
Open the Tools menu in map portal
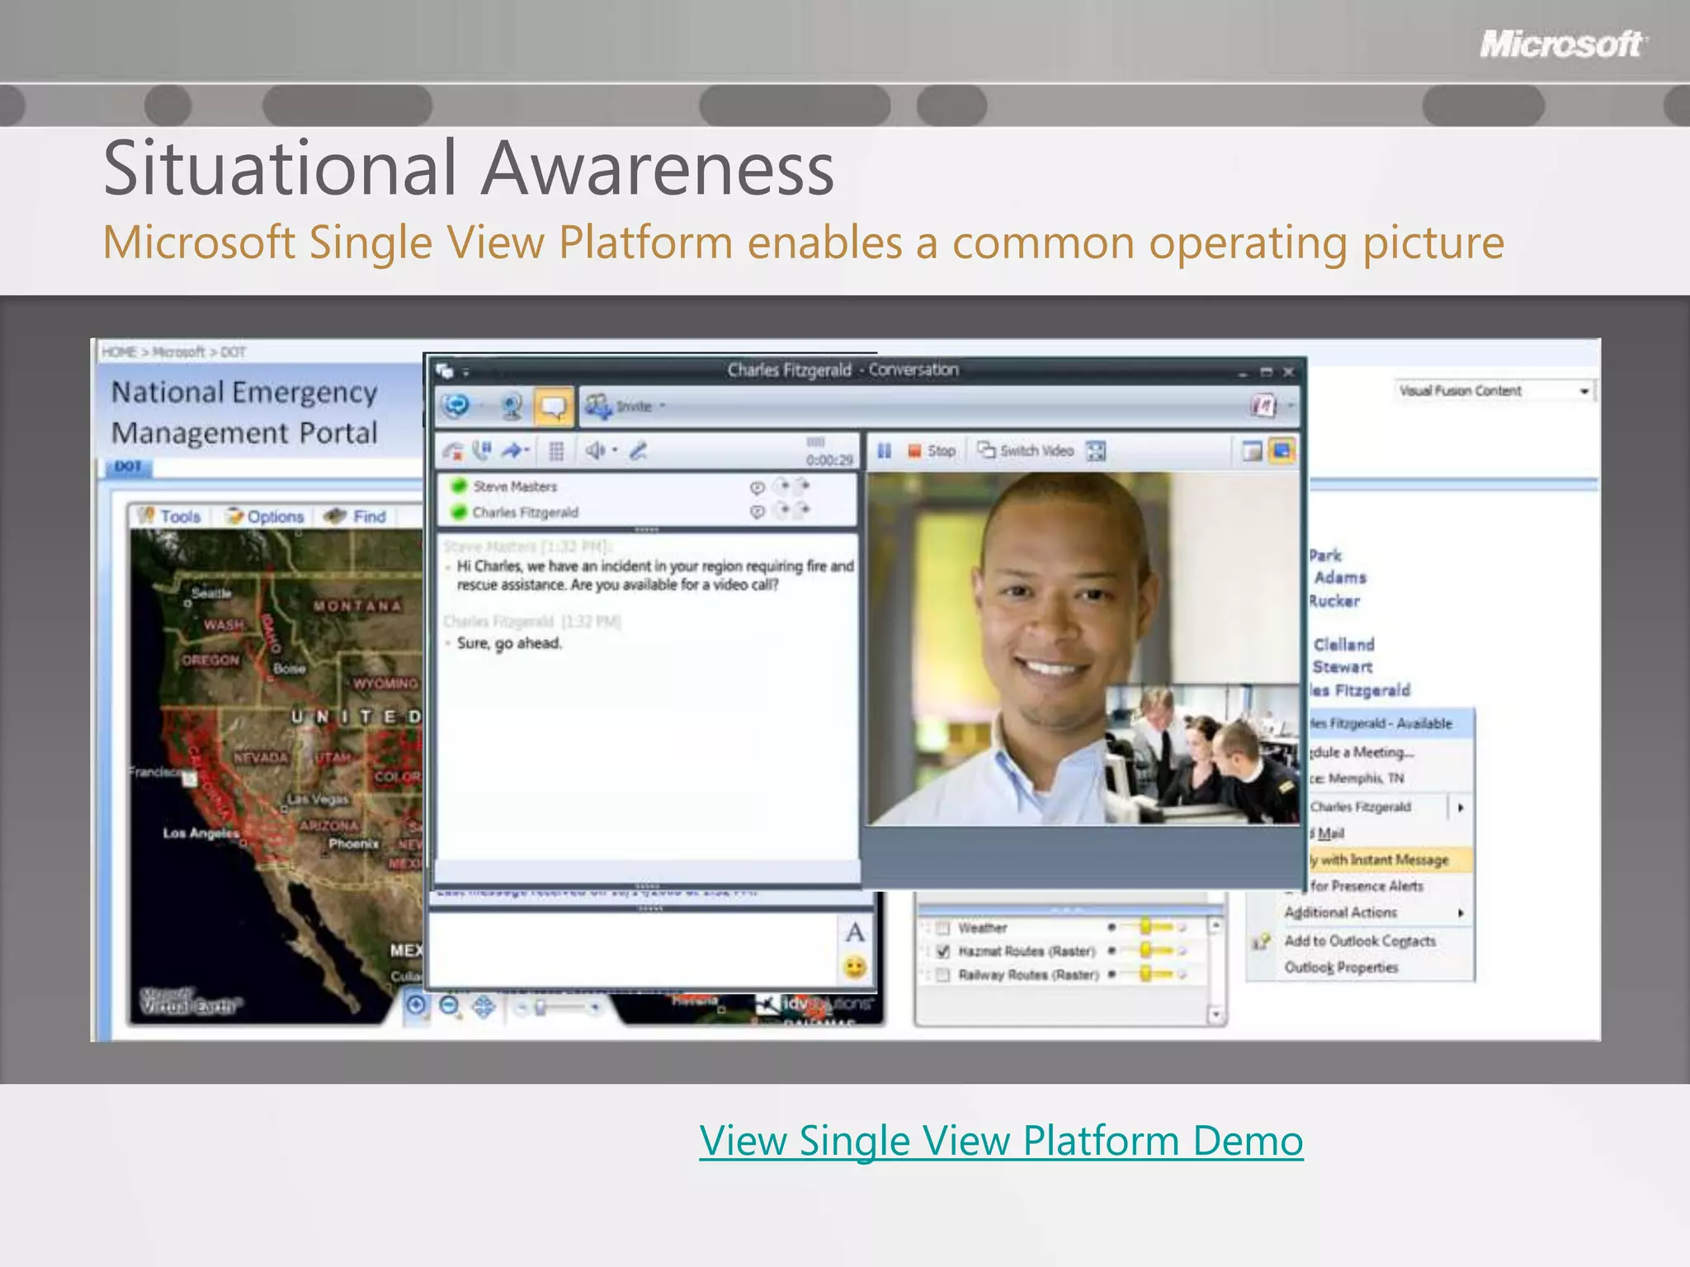[x=170, y=516]
